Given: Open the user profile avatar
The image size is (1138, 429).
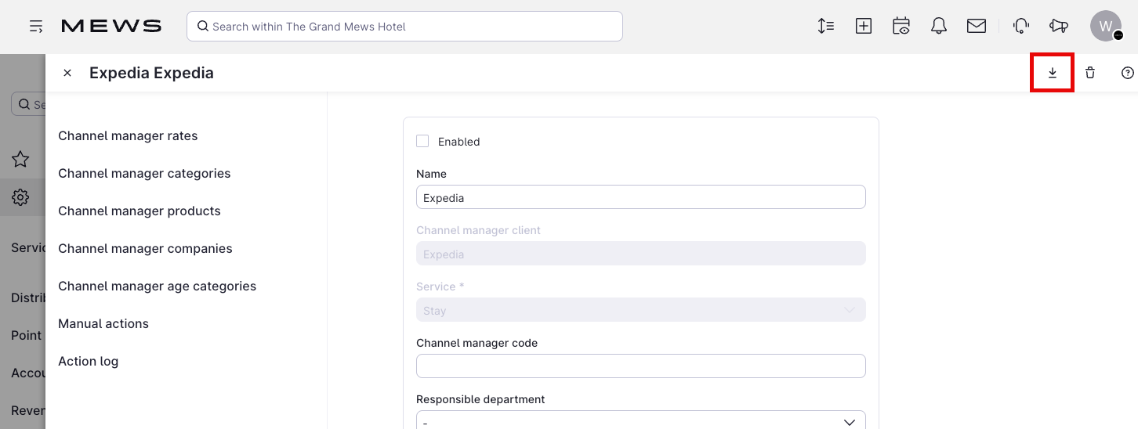Looking at the screenshot, I should coord(1106,26).
